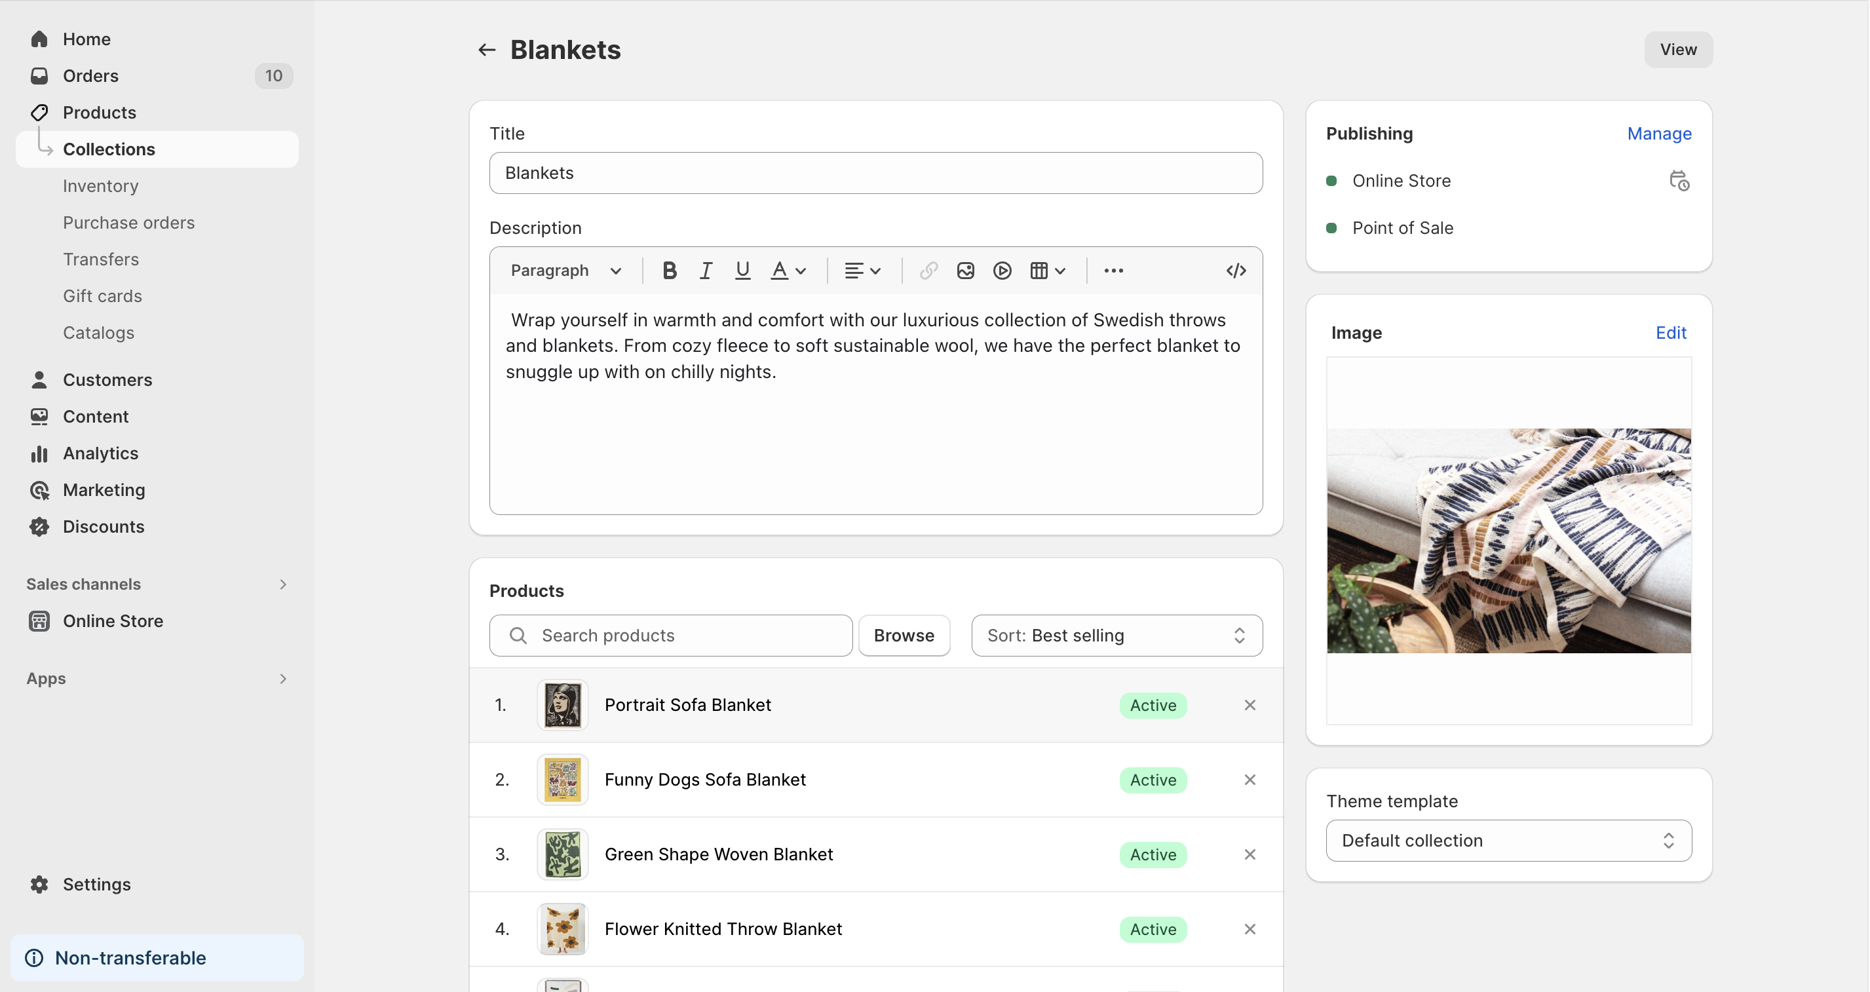The image size is (1870, 992).
Task: Open Inventory in sidebar
Action: coord(101,186)
